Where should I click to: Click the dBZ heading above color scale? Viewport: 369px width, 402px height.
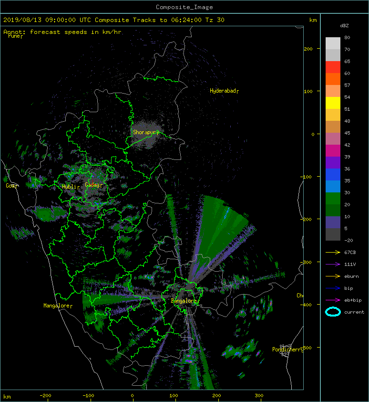344,26
